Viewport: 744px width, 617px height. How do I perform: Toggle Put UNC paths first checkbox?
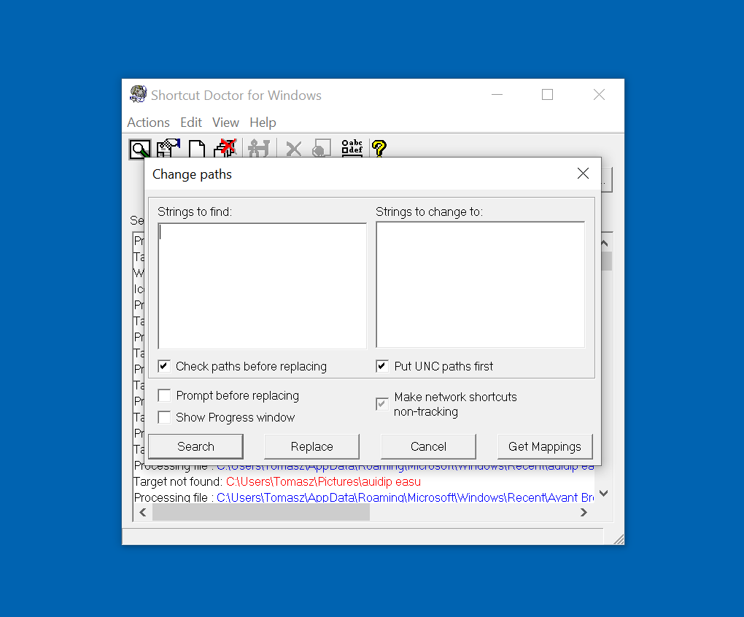(382, 366)
